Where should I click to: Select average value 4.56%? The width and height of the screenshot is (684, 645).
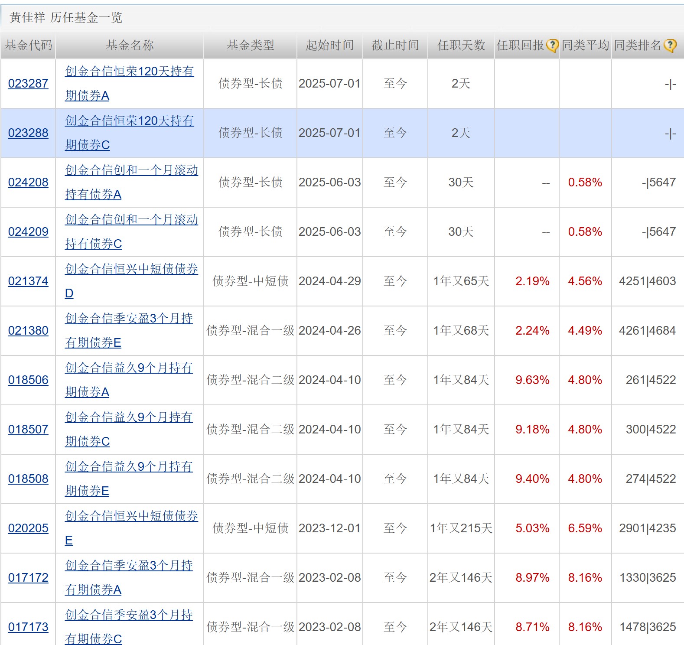point(585,281)
